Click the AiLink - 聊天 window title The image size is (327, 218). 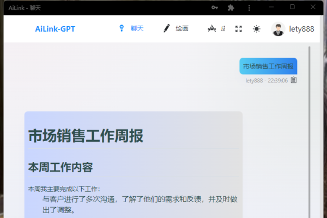[25, 8]
